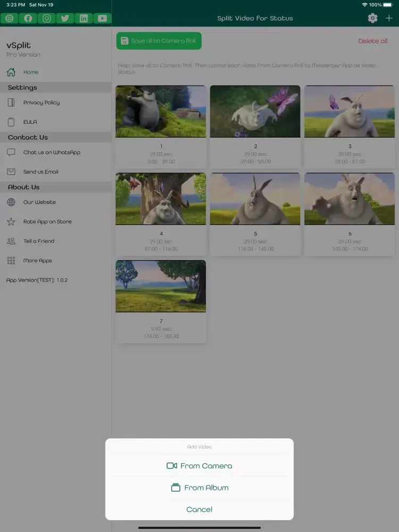This screenshot has width=399, height=532.
Task: Open video clip 1 thumbnail
Action: [161, 112]
